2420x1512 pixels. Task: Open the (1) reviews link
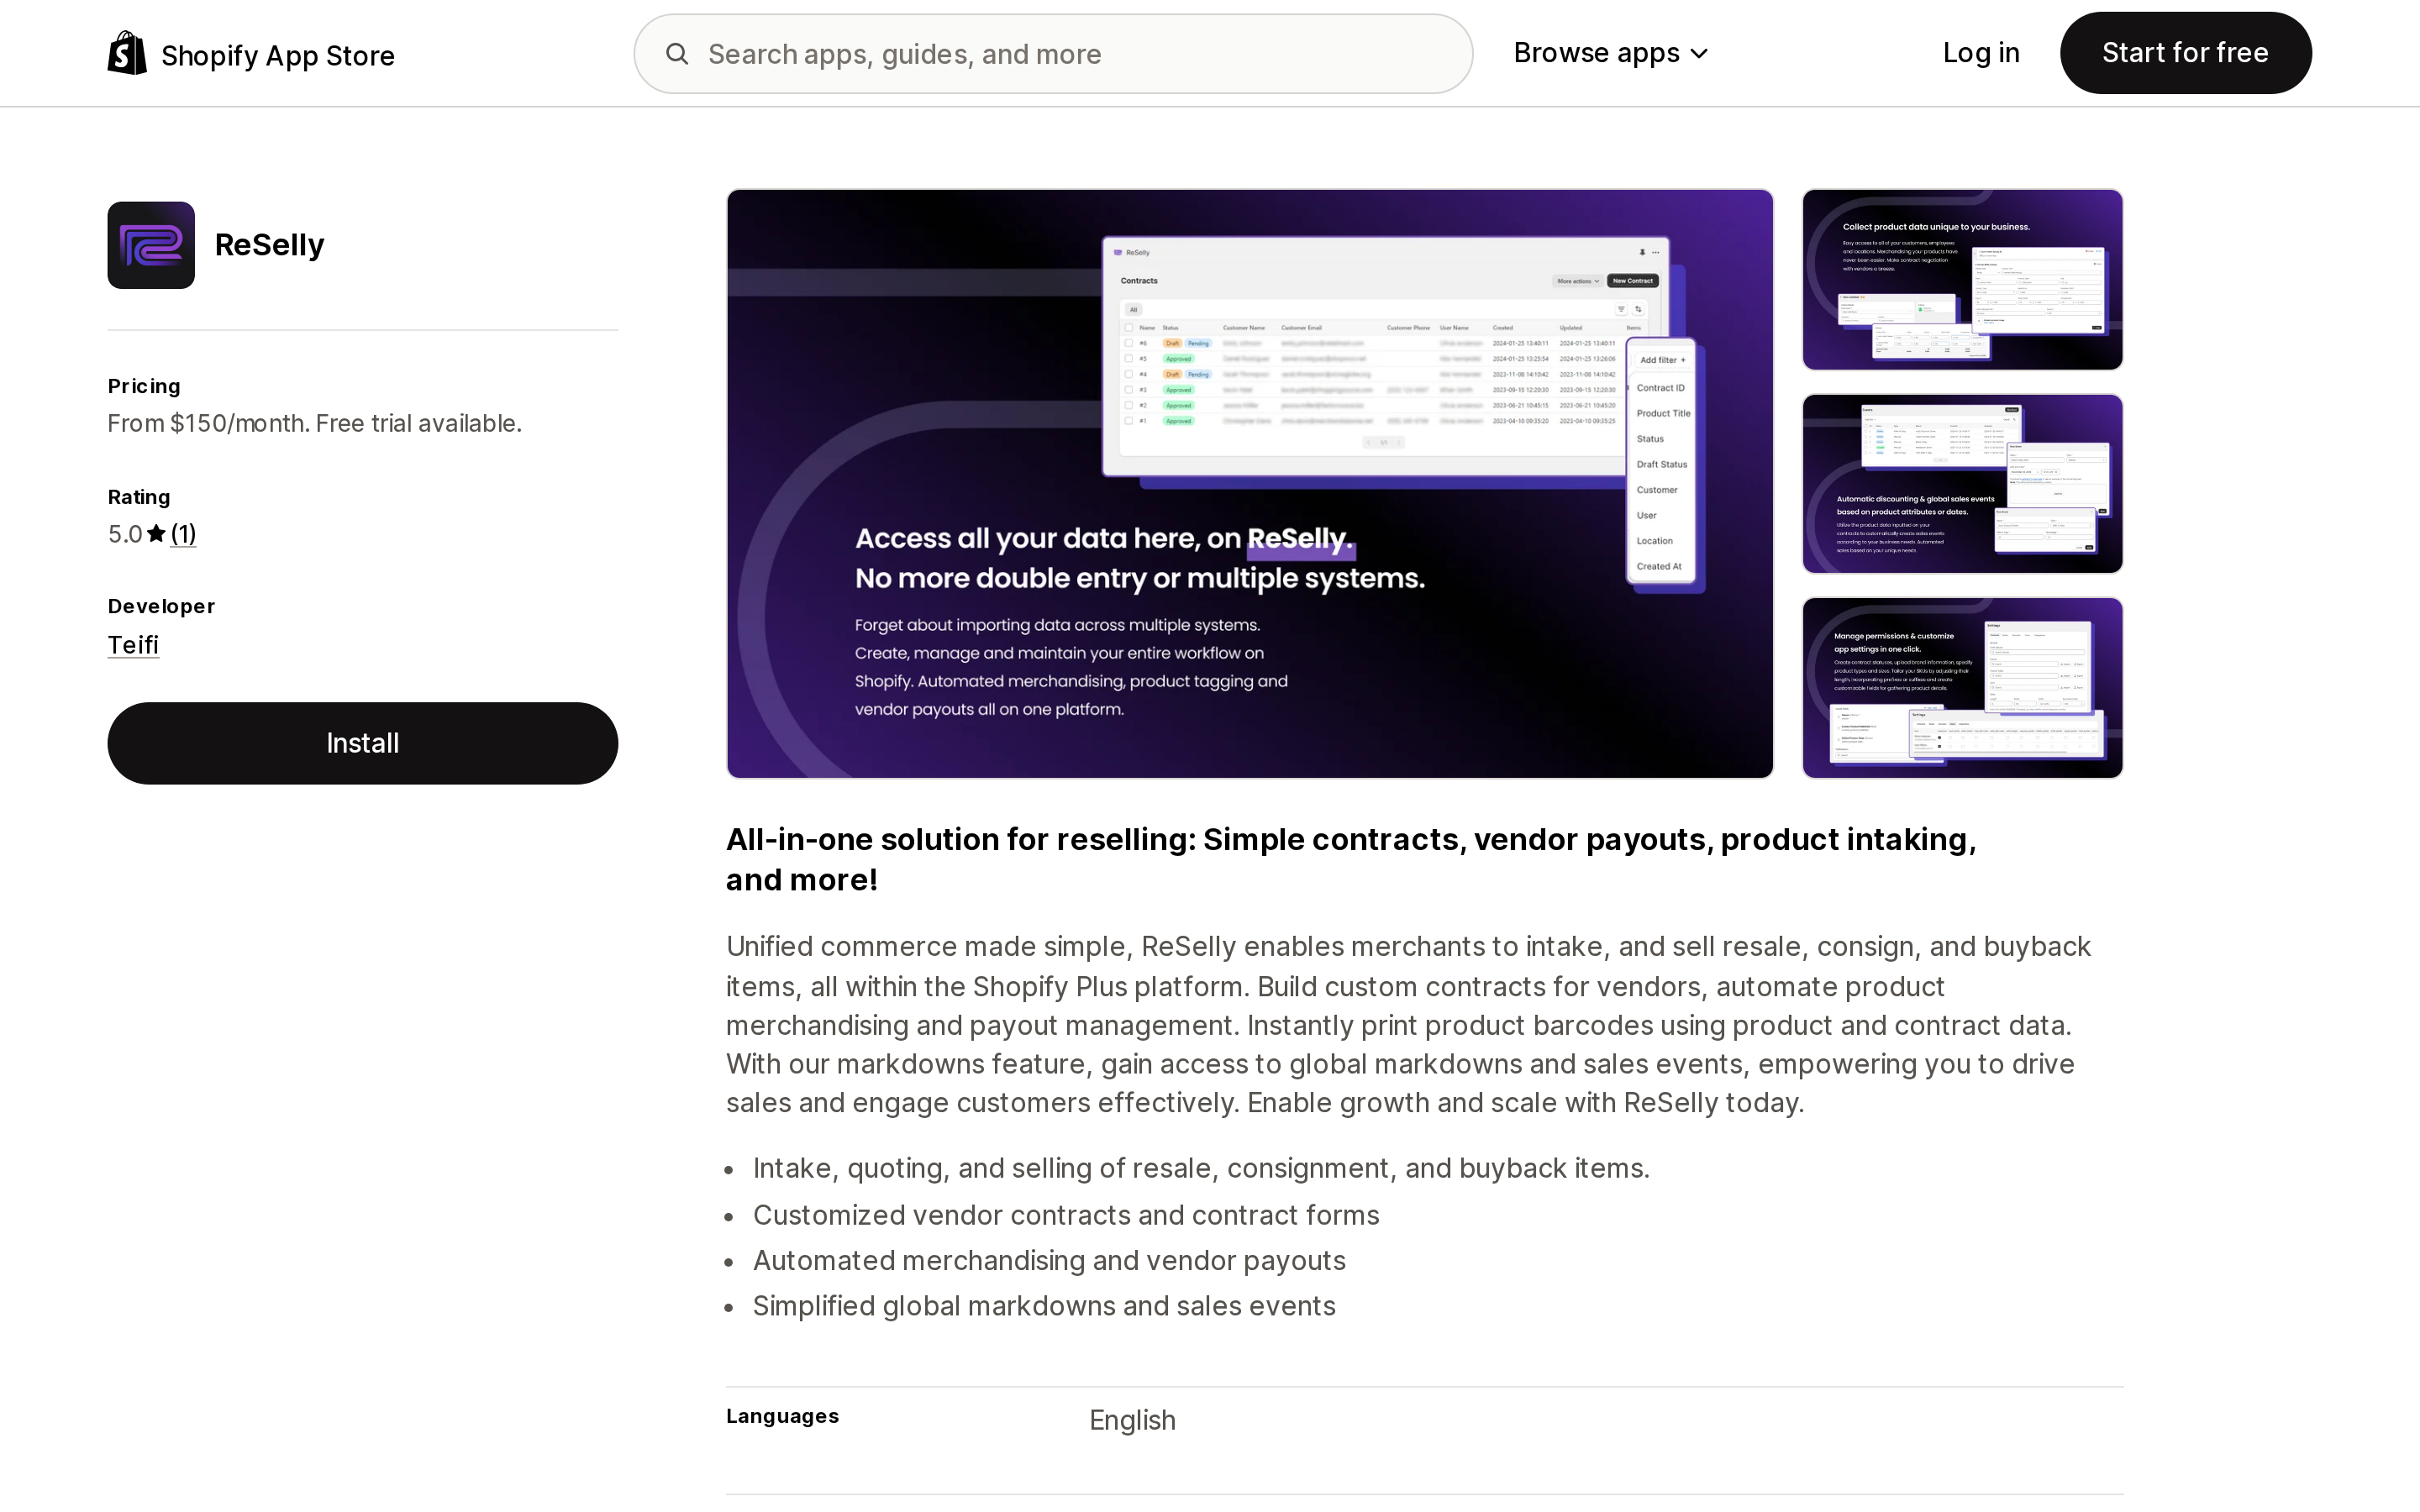(x=183, y=534)
